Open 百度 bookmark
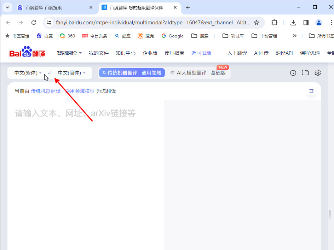This screenshot has height=250, width=334. 45,36
